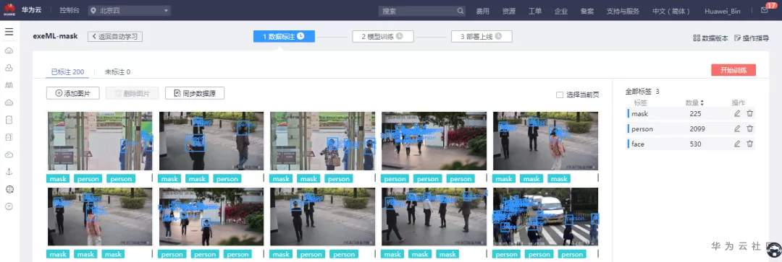The width and height of the screenshot is (782, 262).
Task: Click the magnifier search icon
Action: coord(460,11)
